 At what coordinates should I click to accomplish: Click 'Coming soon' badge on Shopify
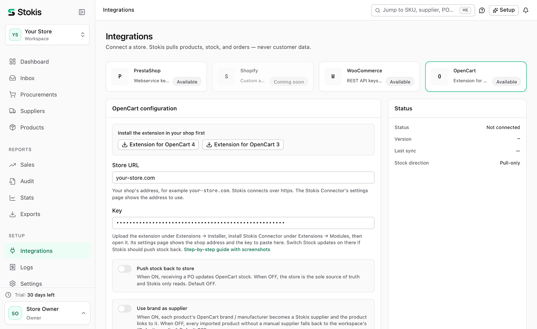pyautogui.click(x=289, y=82)
